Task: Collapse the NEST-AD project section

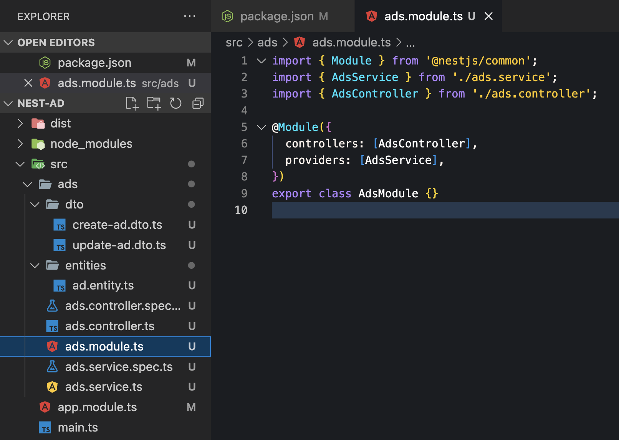Action: [8, 103]
